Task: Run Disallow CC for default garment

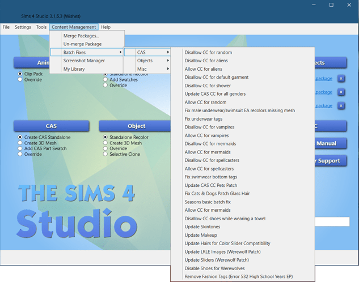Action: pyautogui.click(x=243, y=77)
